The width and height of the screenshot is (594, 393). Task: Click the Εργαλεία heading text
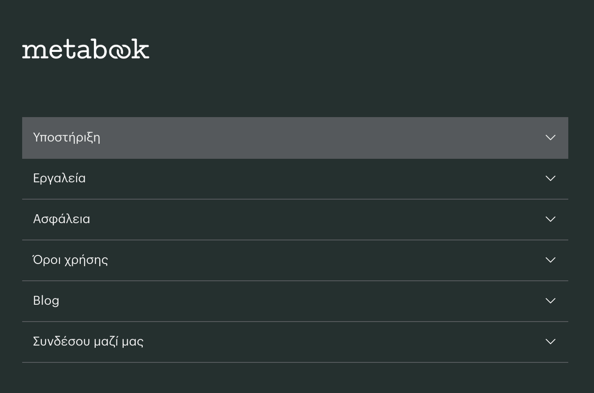coord(59,178)
